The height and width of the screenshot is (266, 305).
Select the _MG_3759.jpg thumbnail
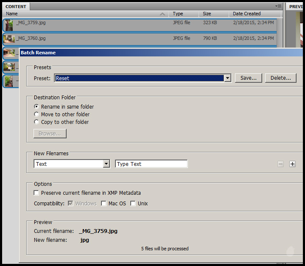click(9, 25)
